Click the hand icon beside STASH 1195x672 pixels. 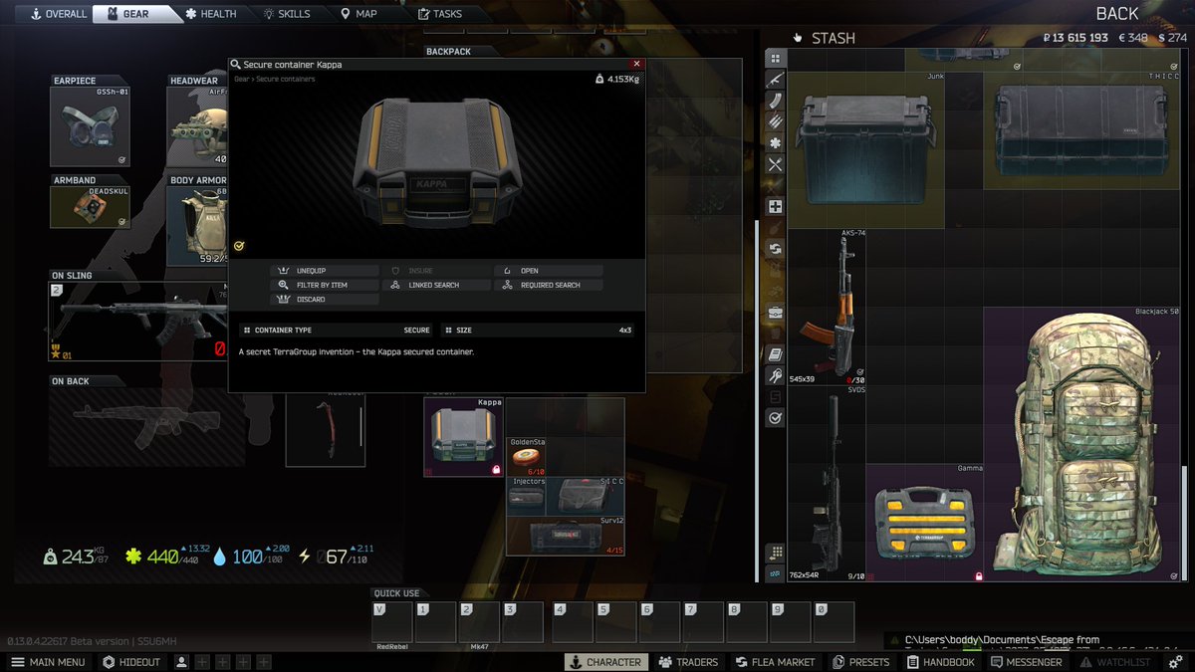[797, 38]
